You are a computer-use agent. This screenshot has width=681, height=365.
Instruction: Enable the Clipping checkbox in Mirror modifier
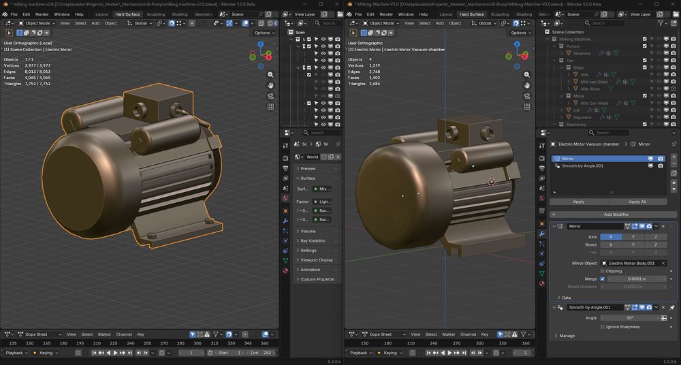tap(602, 271)
